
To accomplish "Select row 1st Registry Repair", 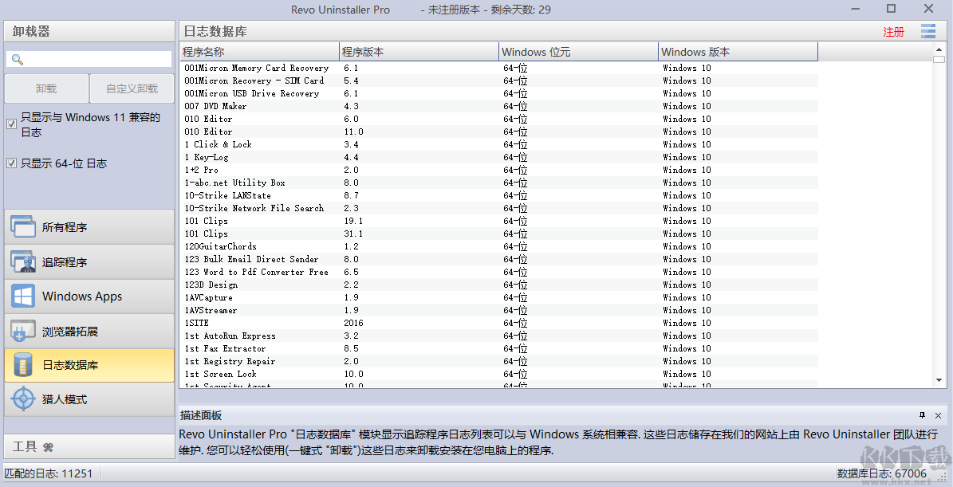I will point(499,361).
